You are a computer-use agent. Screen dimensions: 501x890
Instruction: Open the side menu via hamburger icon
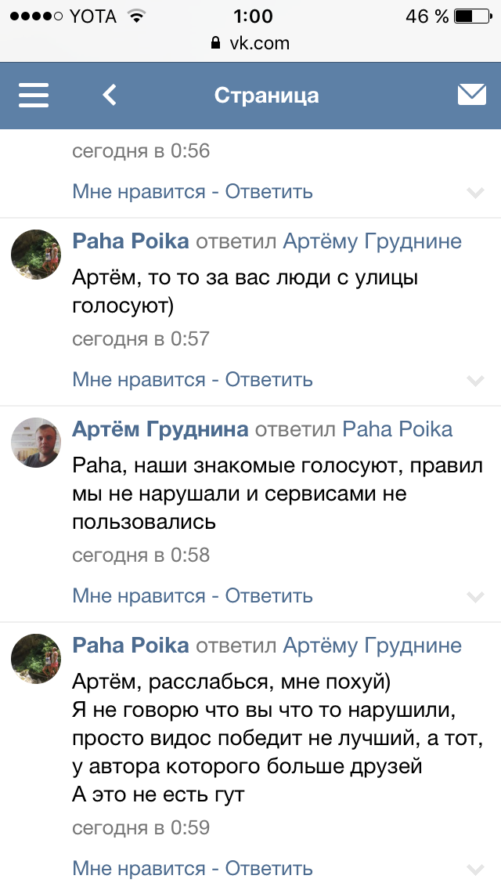[x=34, y=95]
